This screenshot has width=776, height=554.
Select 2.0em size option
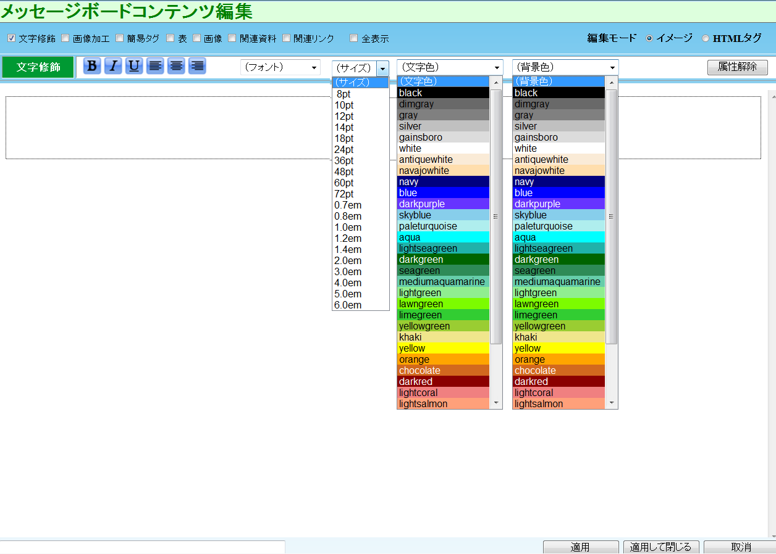pos(361,261)
